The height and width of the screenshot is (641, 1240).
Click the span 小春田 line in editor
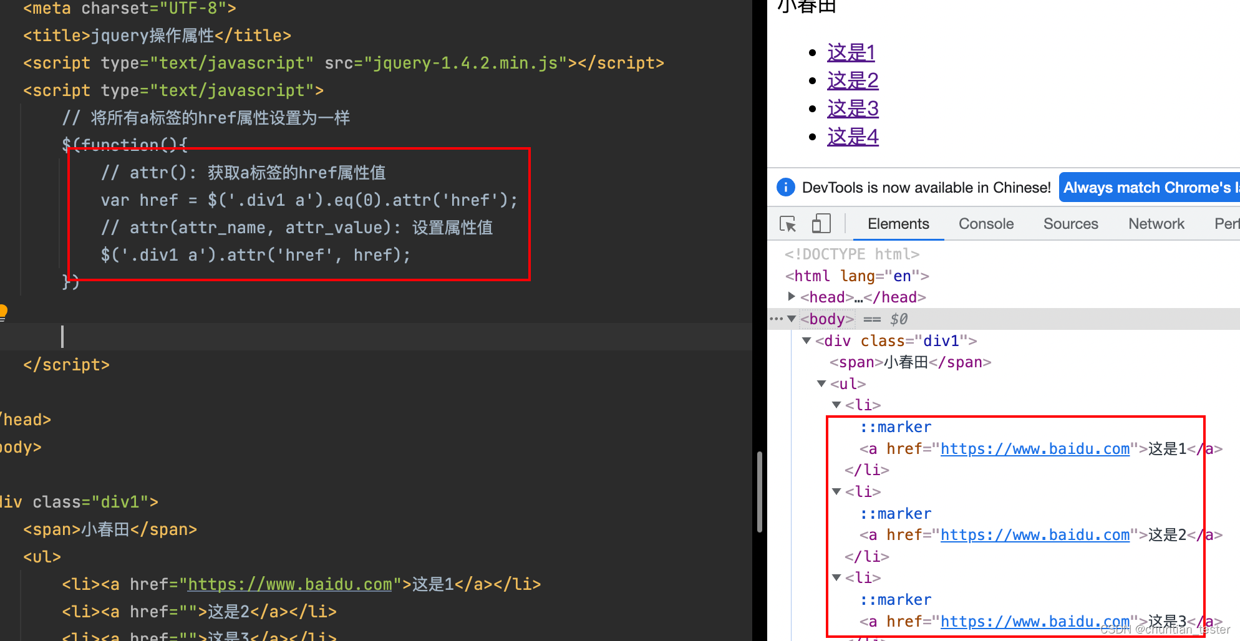[x=110, y=529]
